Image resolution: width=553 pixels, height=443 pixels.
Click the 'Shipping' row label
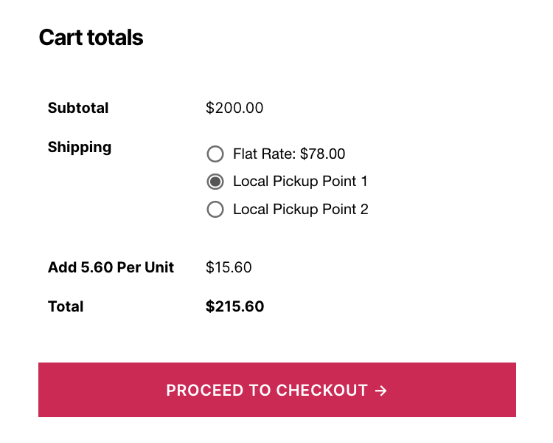click(80, 148)
